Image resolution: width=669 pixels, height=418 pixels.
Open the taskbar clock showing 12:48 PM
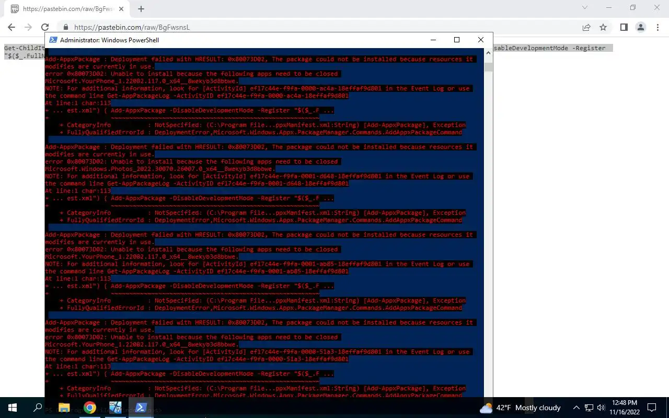tap(624, 408)
